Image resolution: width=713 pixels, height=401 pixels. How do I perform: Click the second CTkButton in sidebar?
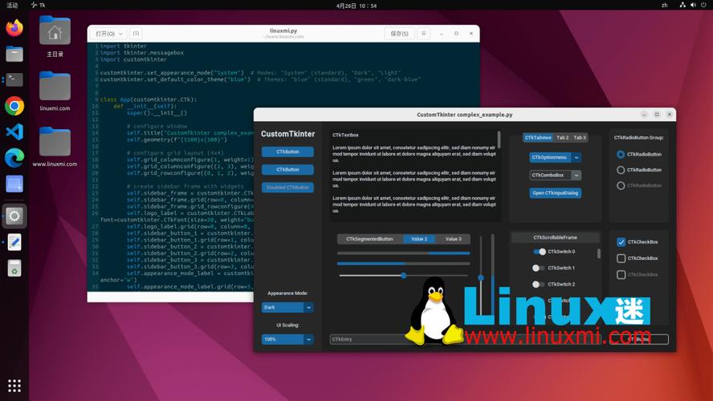click(x=287, y=169)
